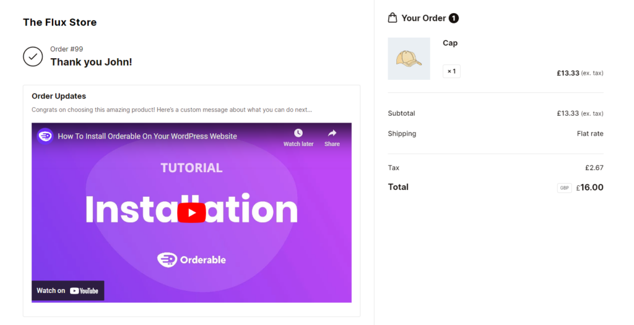The height and width of the screenshot is (325, 634).
Task: Click the shopping bag icon beside Your Order
Action: coord(393,18)
